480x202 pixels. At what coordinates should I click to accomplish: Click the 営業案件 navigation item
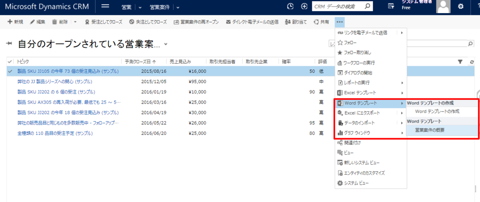pyautogui.click(x=159, y=7)
